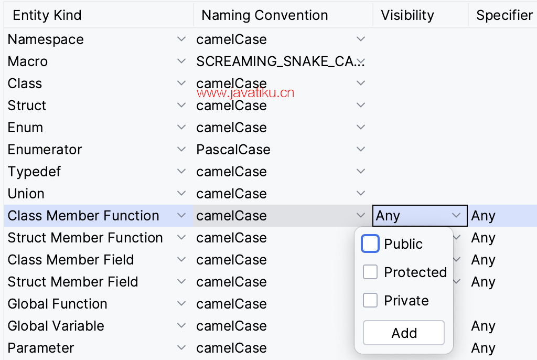Click the Naming Convention column header
Image resolution: width=537 pixels, height=360 pixels.
[x=264, y=15]
